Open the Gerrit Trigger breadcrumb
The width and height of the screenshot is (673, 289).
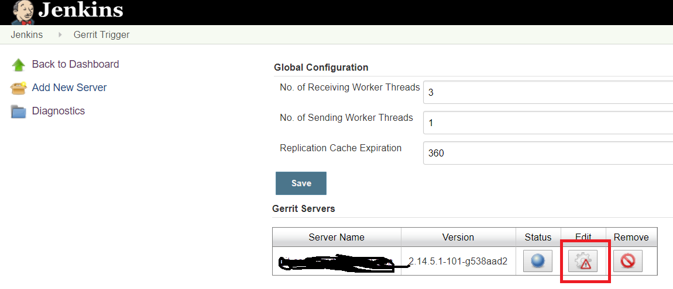coord(101,34)
